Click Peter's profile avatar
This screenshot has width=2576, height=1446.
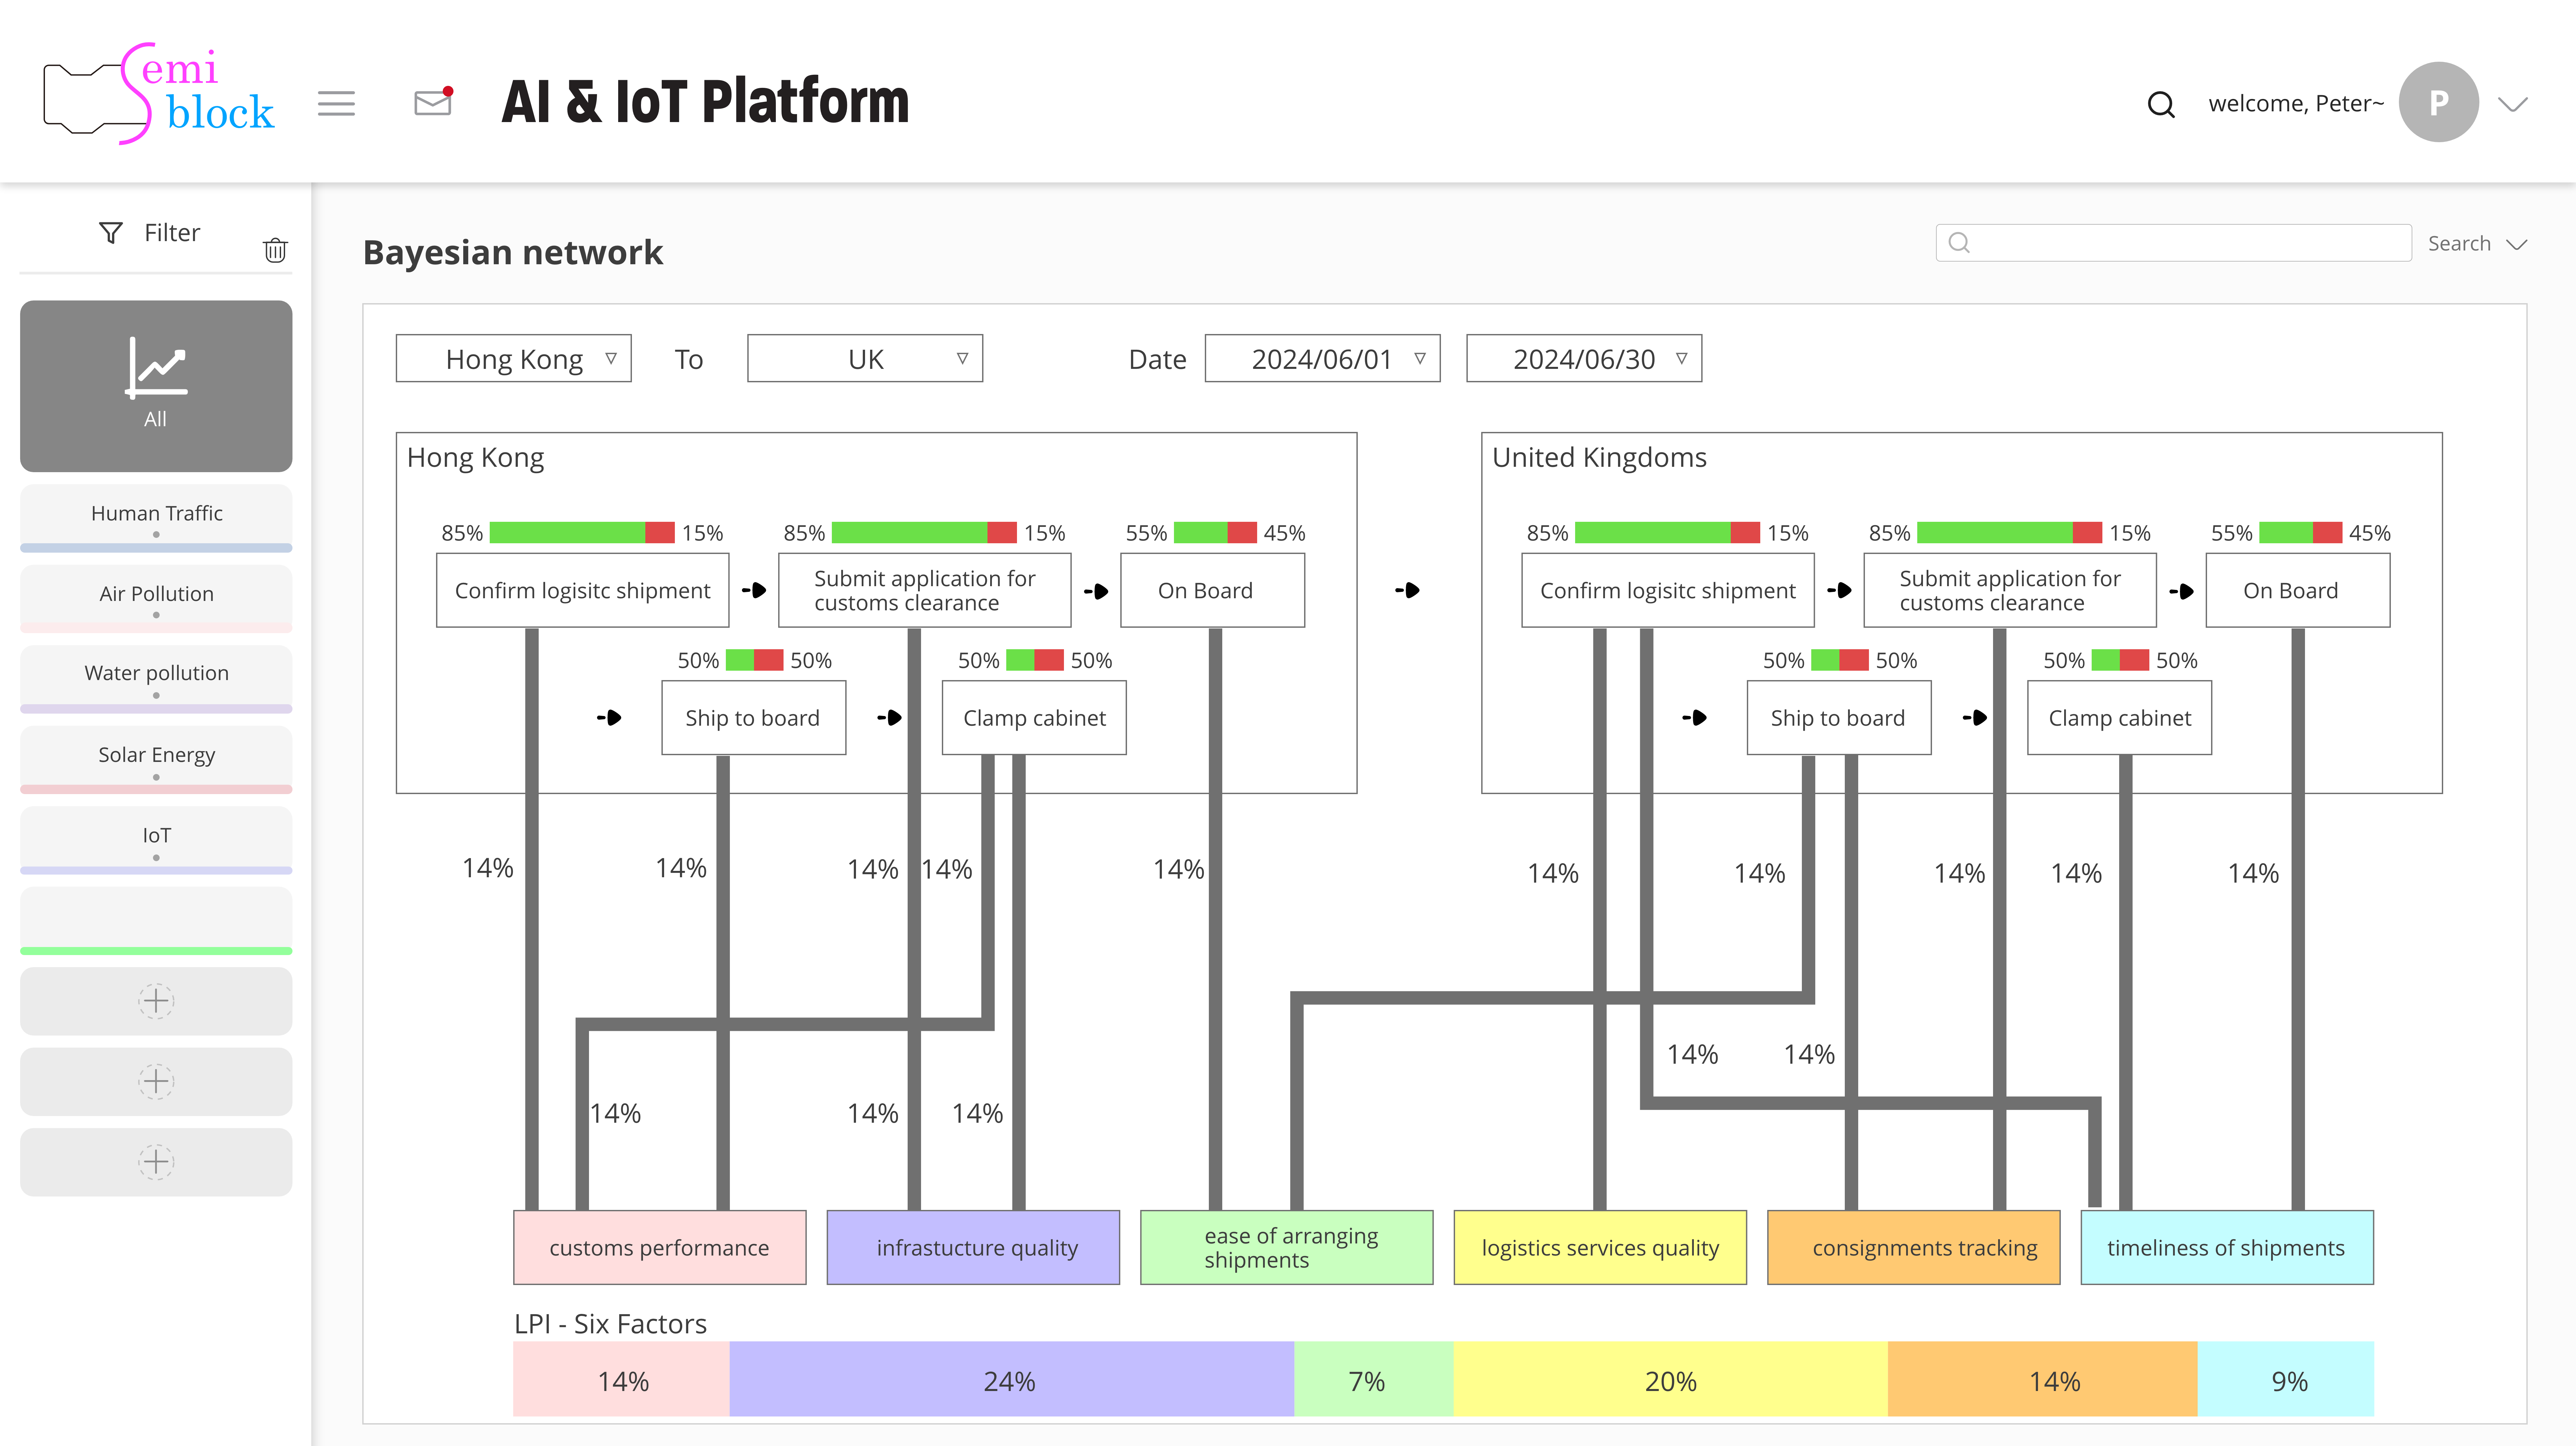[2438, 102]
